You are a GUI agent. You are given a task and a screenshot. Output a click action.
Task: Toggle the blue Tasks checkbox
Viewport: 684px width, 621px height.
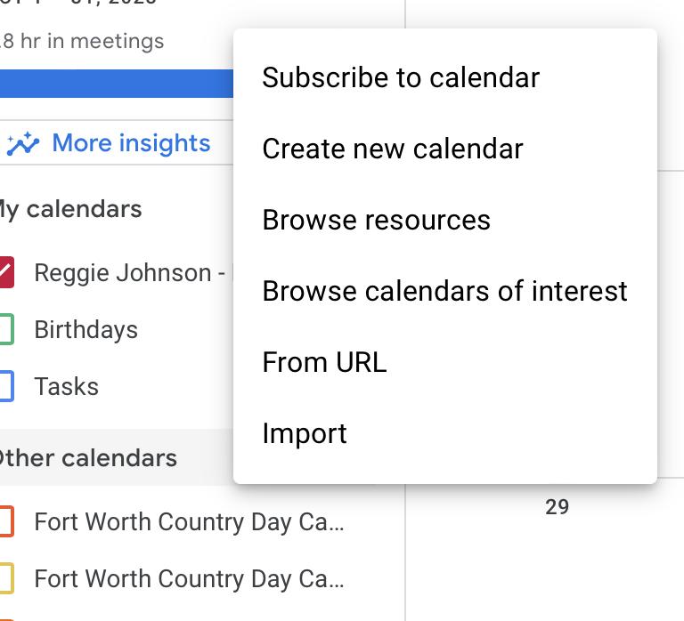(x=4, y=386)
